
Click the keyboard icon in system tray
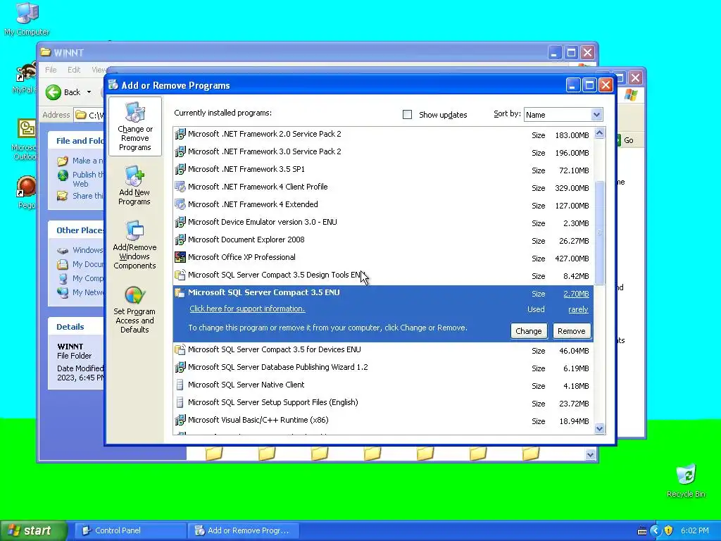tap(642, 531)
